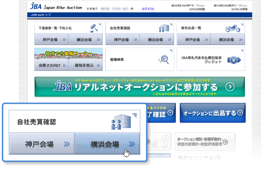Viewport: 279px width, 169px height.
Task: Click the 第866回JBA神戸オークション header text
Action: [x=188, y=6]
